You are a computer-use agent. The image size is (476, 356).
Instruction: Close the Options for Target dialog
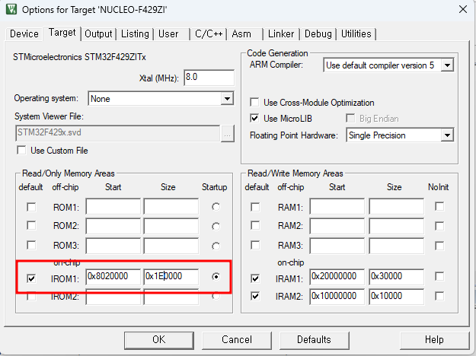pyautogui.click(x=463, y=9)
